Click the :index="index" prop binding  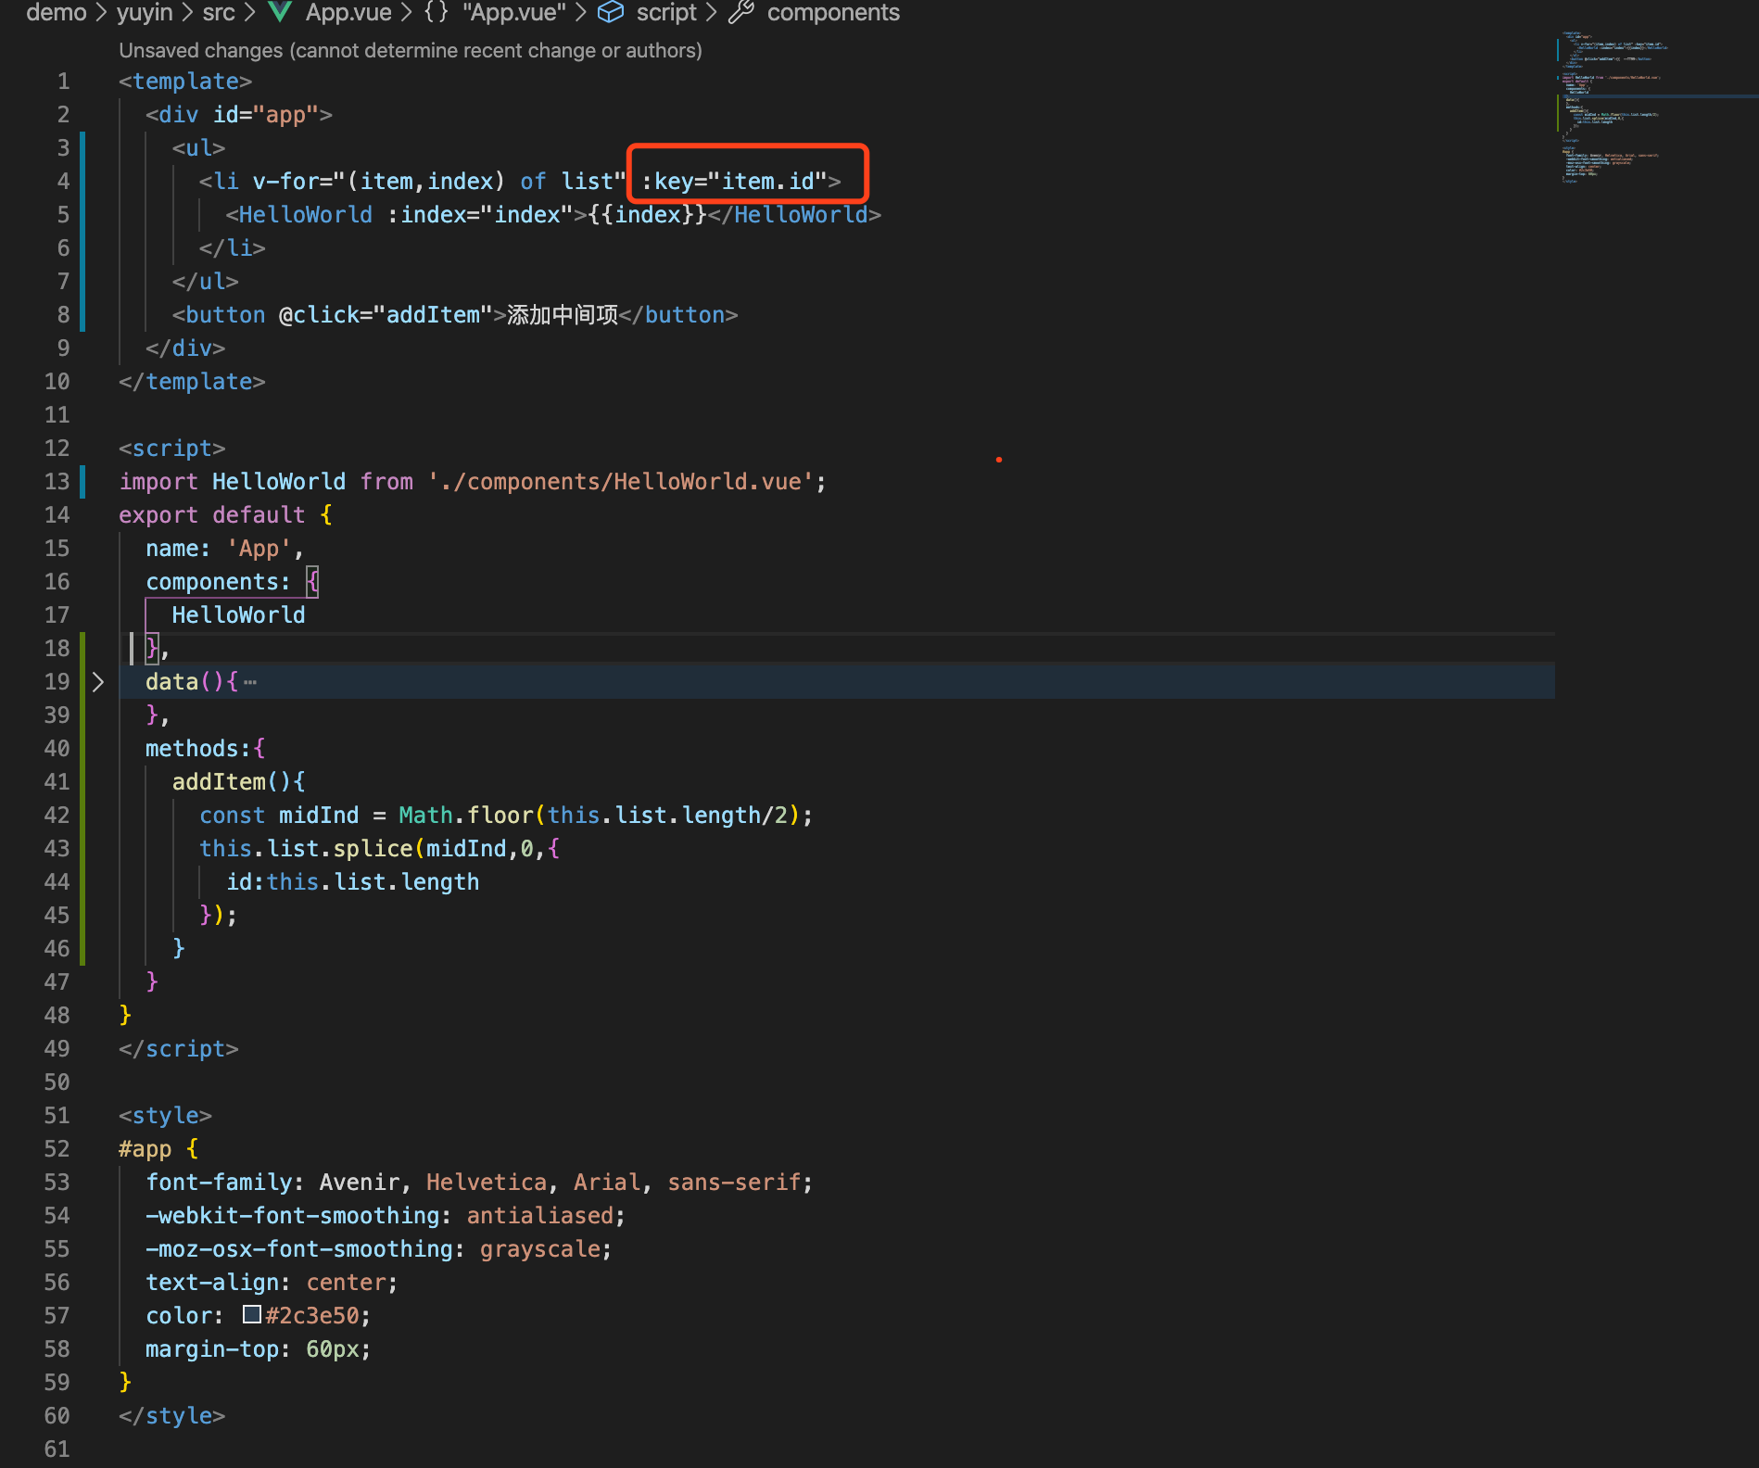click(x=480, y=215)
